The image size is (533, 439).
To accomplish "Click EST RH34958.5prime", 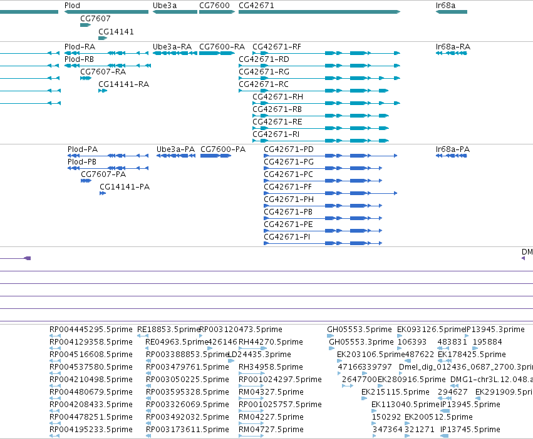I will pos(271,366).
